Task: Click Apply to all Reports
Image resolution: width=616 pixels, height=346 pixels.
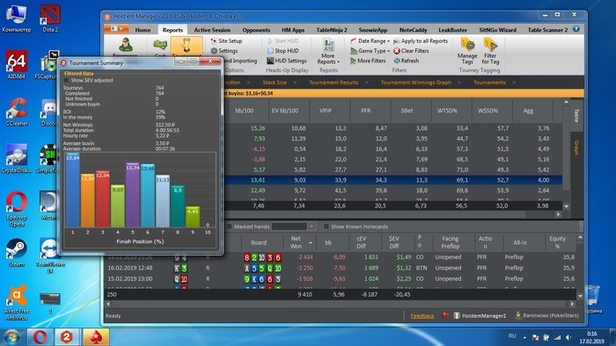Action: [421, 40]
